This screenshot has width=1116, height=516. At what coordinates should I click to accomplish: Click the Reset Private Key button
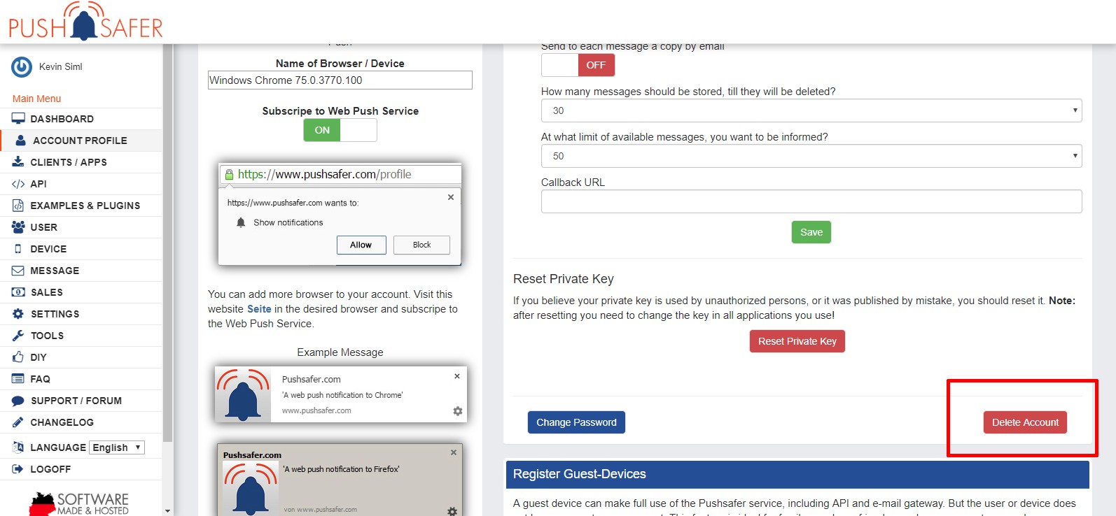[x=797, y=341]
